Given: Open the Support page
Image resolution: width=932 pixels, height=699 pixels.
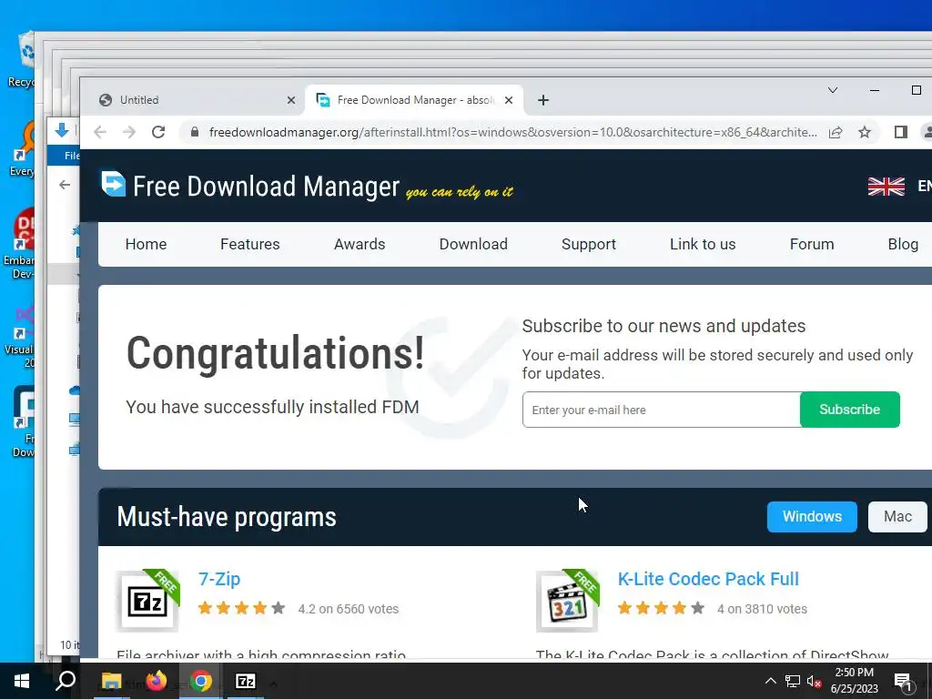Looking at the screenshot, I should (x=589, y=244).
